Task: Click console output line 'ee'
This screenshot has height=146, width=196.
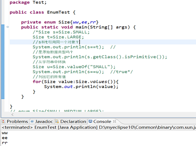Action: pyautogui.click(x=5, y=138)
